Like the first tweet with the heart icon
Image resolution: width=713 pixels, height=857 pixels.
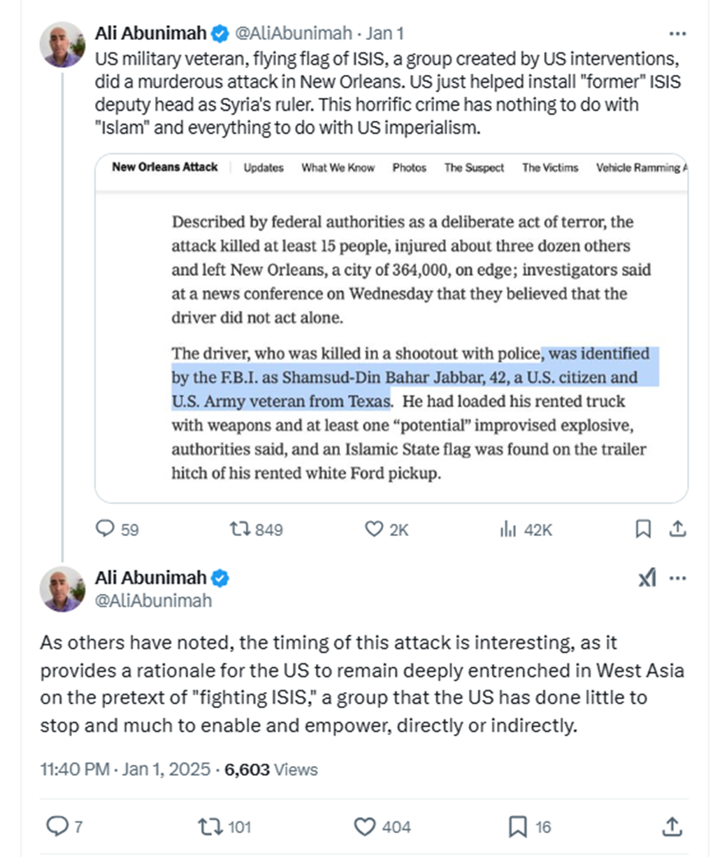[x=374, y=530]
